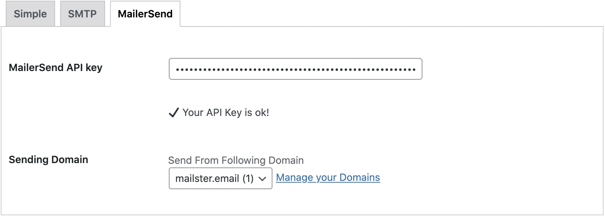Click the API key OK checkmark icon
Image resolution: width=605 pixels, height=216 pixels.
[x=174, y=113]
